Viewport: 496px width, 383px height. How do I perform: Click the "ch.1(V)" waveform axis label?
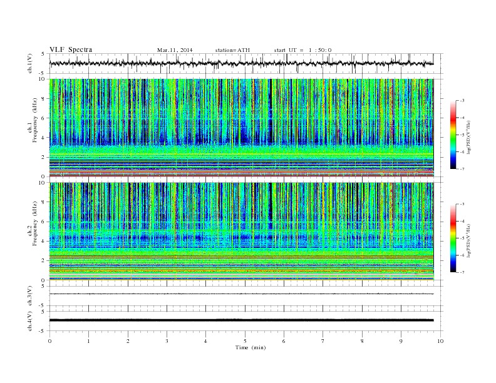[30, 63]
